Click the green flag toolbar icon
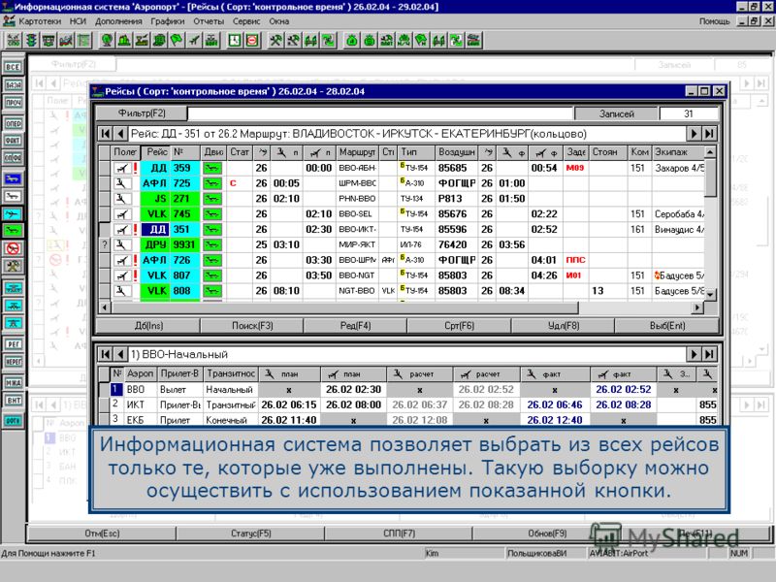 177,40
